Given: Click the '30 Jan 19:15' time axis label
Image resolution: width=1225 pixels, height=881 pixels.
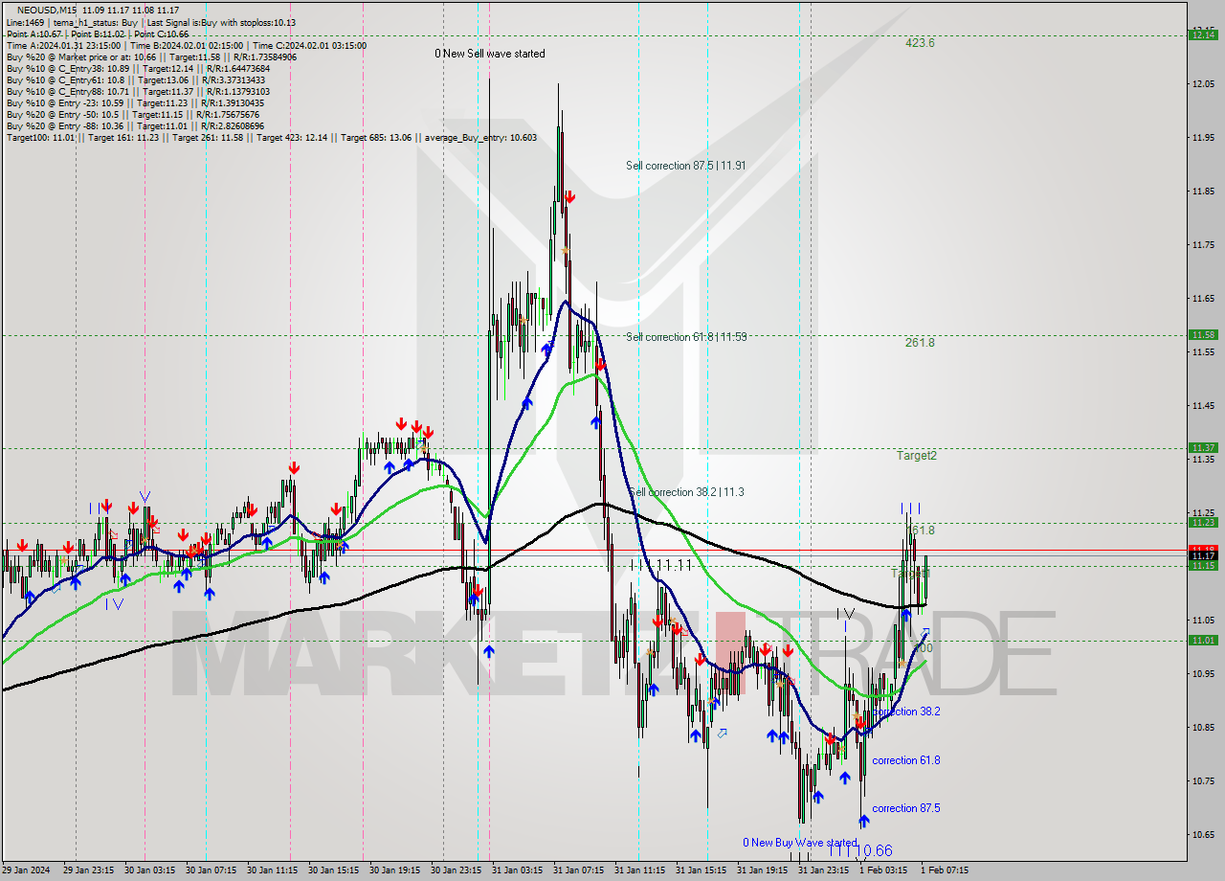Looking at the screenshot, I should [394, 870].
